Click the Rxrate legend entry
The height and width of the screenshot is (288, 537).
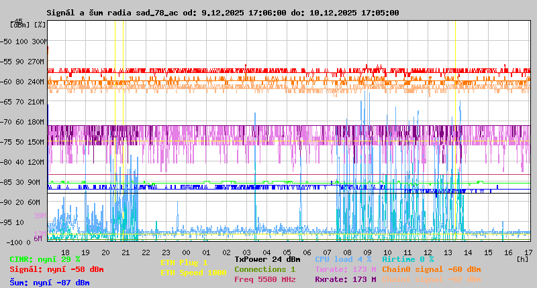(345, 279)
